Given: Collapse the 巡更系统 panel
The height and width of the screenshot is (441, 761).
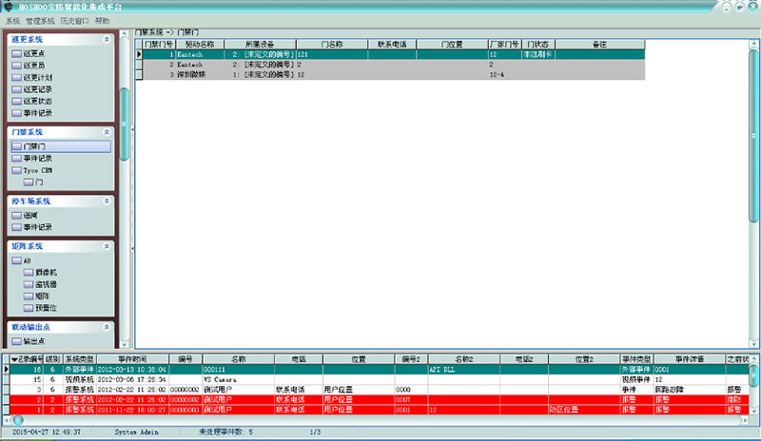Looking at the screenshot, I should pos(107,39).
